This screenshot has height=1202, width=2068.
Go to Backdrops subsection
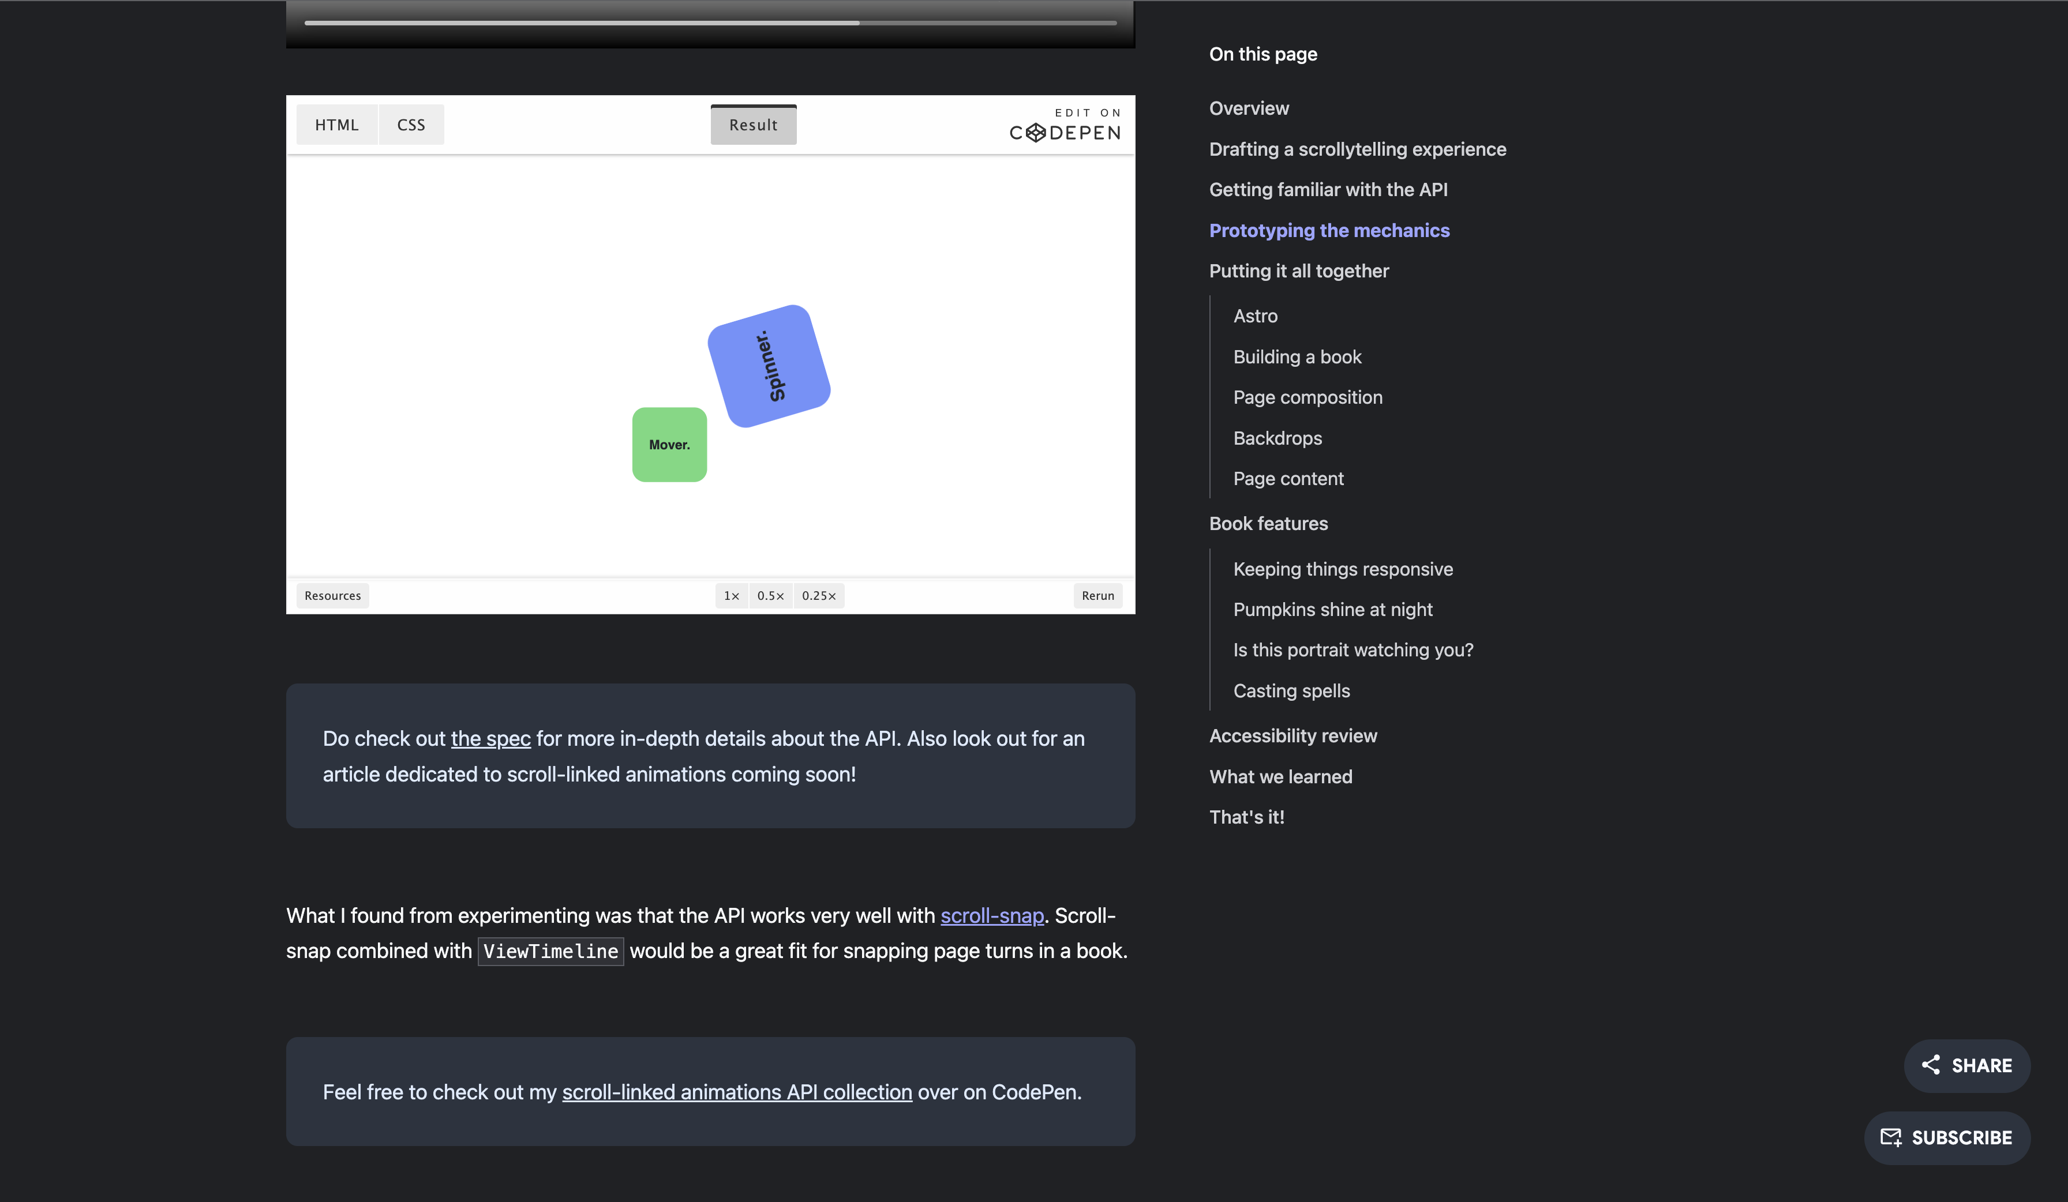[1277, 438]
